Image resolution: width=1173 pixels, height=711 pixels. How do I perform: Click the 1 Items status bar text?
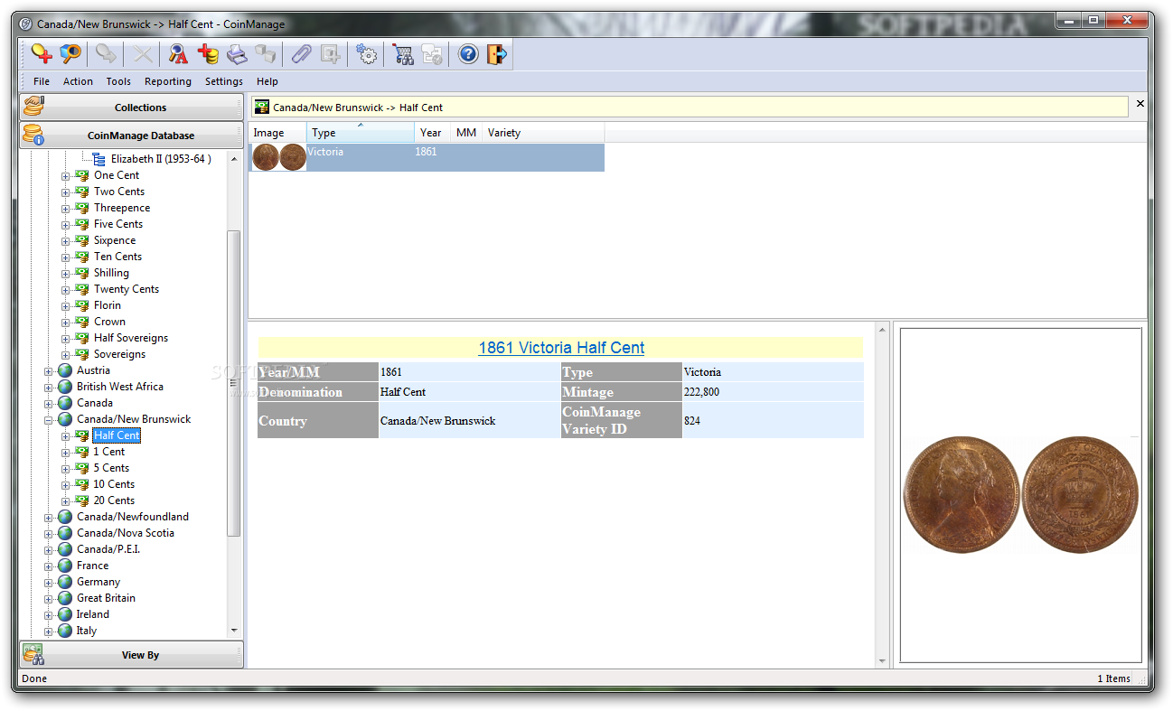tap(1113, 678)
